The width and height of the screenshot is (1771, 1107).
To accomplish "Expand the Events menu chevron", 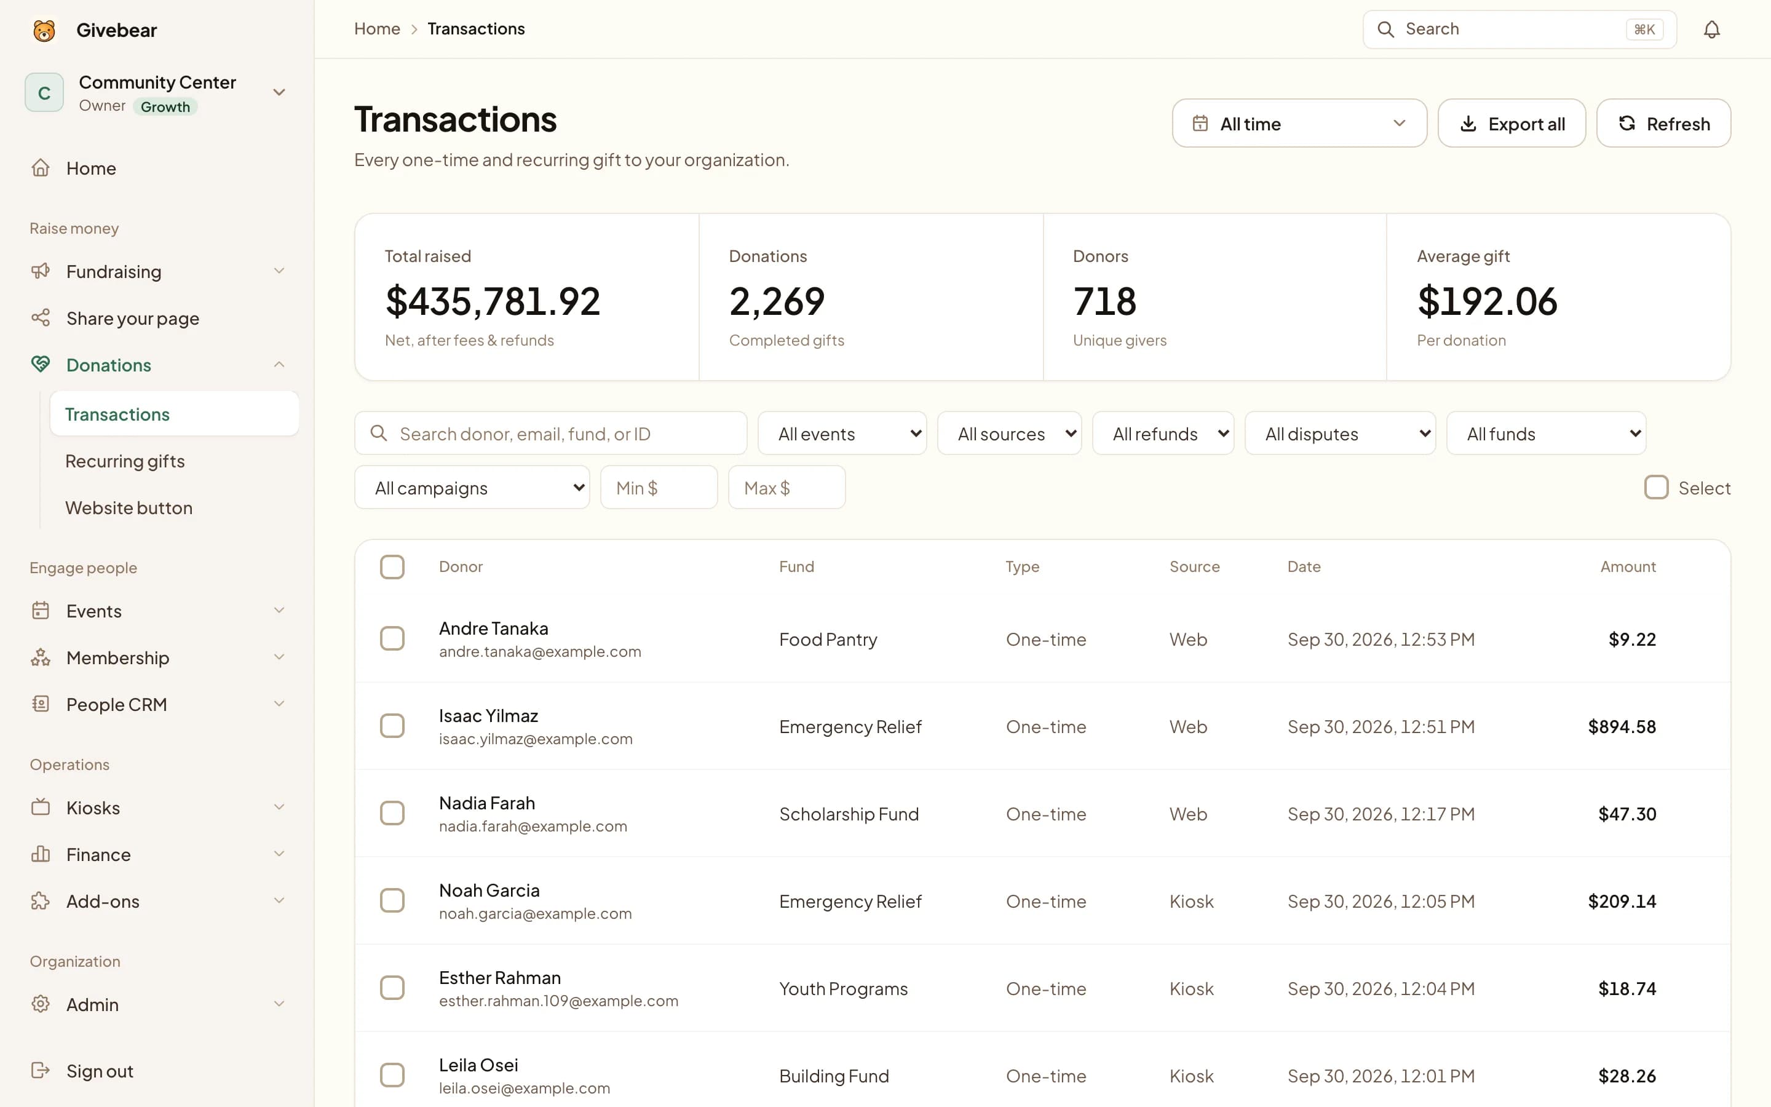I will coord(279,610).
